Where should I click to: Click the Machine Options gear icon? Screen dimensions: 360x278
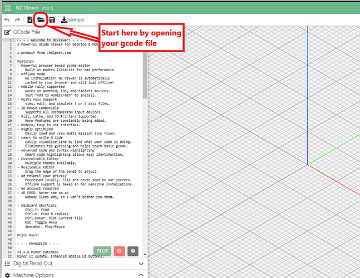7,275
